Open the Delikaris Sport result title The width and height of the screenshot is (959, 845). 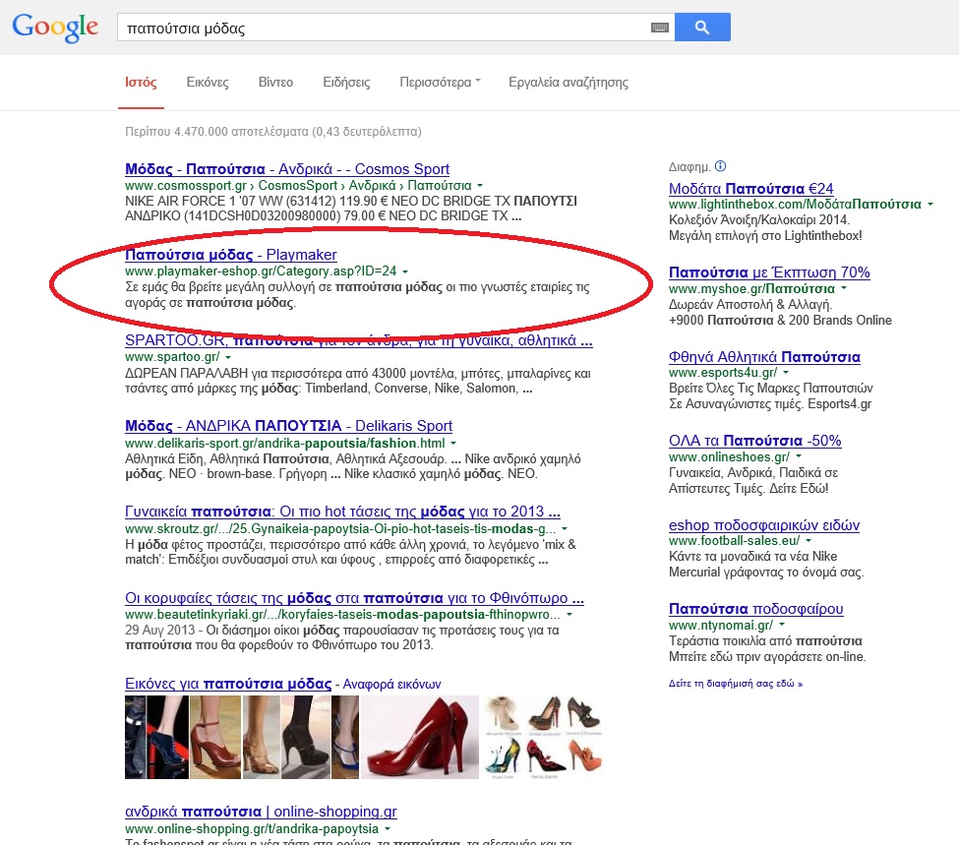[288, 426]
